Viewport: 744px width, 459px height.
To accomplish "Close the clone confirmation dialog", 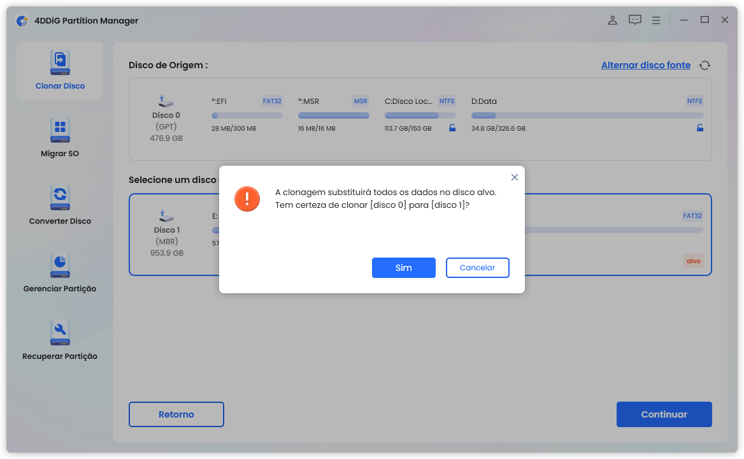I will 515,177.
